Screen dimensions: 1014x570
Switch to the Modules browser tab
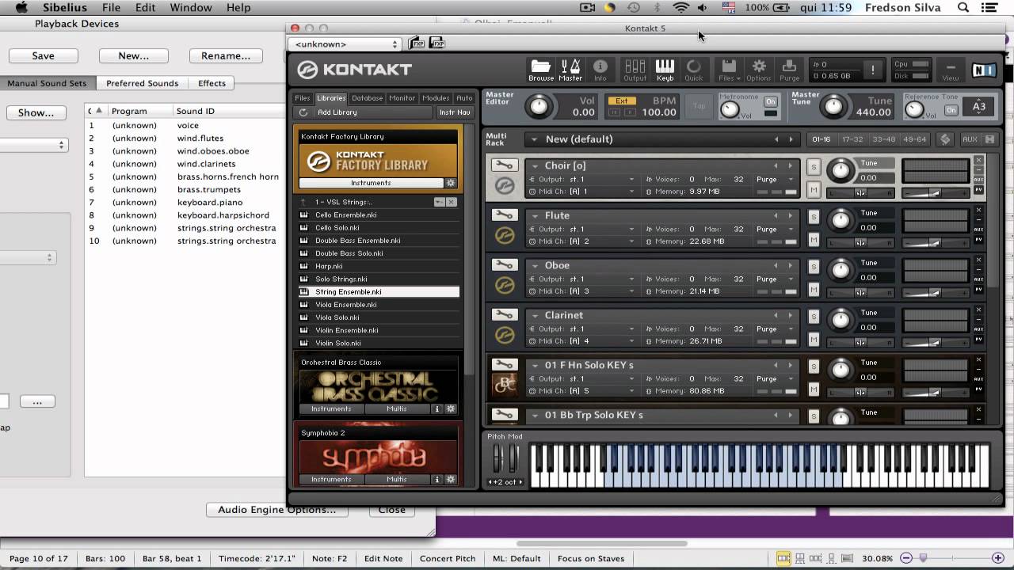[x=436, y=98]
